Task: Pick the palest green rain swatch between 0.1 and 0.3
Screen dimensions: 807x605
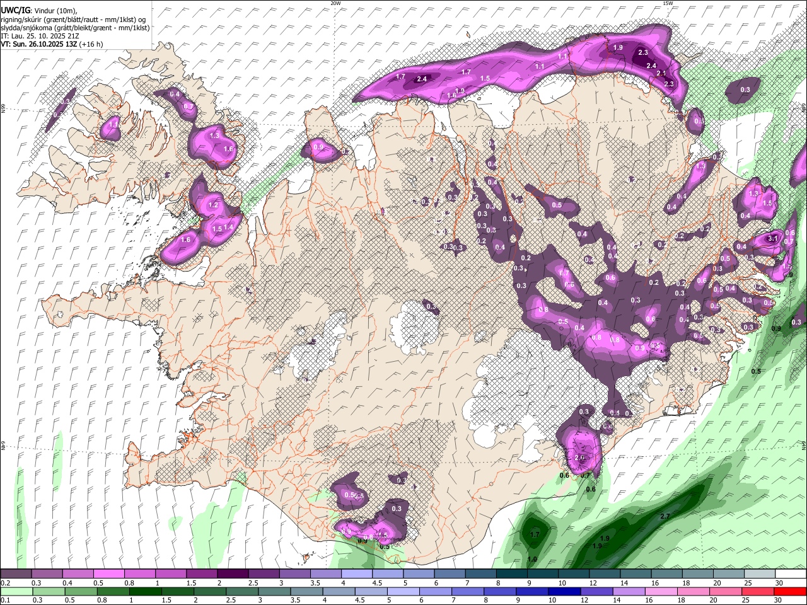Action: coord(16,591)
